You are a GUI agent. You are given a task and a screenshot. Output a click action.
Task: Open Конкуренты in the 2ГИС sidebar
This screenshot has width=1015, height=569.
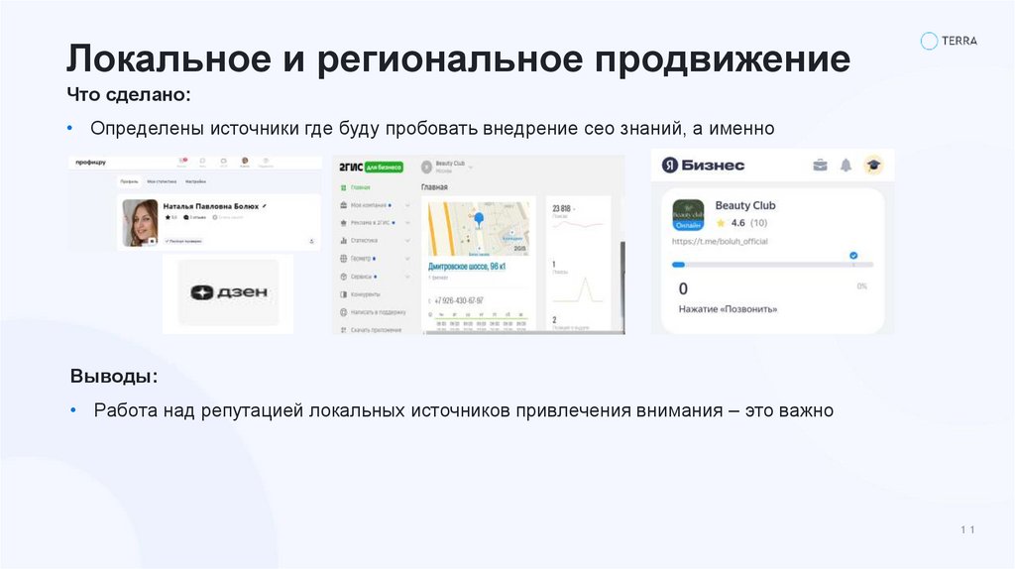pos(365,294)
